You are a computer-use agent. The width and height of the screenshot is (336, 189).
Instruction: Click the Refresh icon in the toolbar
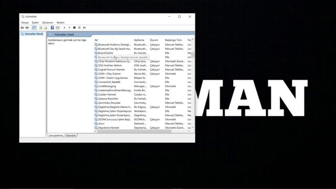(x=40, y=28)
